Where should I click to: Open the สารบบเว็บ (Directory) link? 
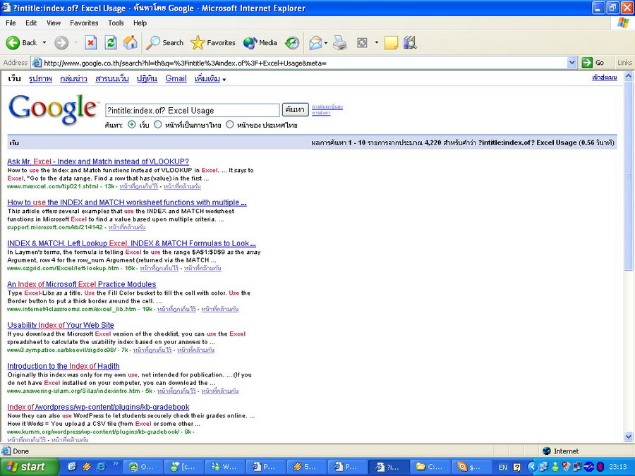pyautogui.click(x=111, y=78)
